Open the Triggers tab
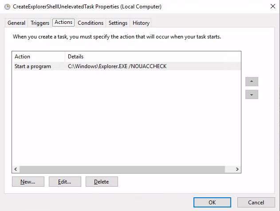This screenshot has height=211, width=280. pos(40,23)
